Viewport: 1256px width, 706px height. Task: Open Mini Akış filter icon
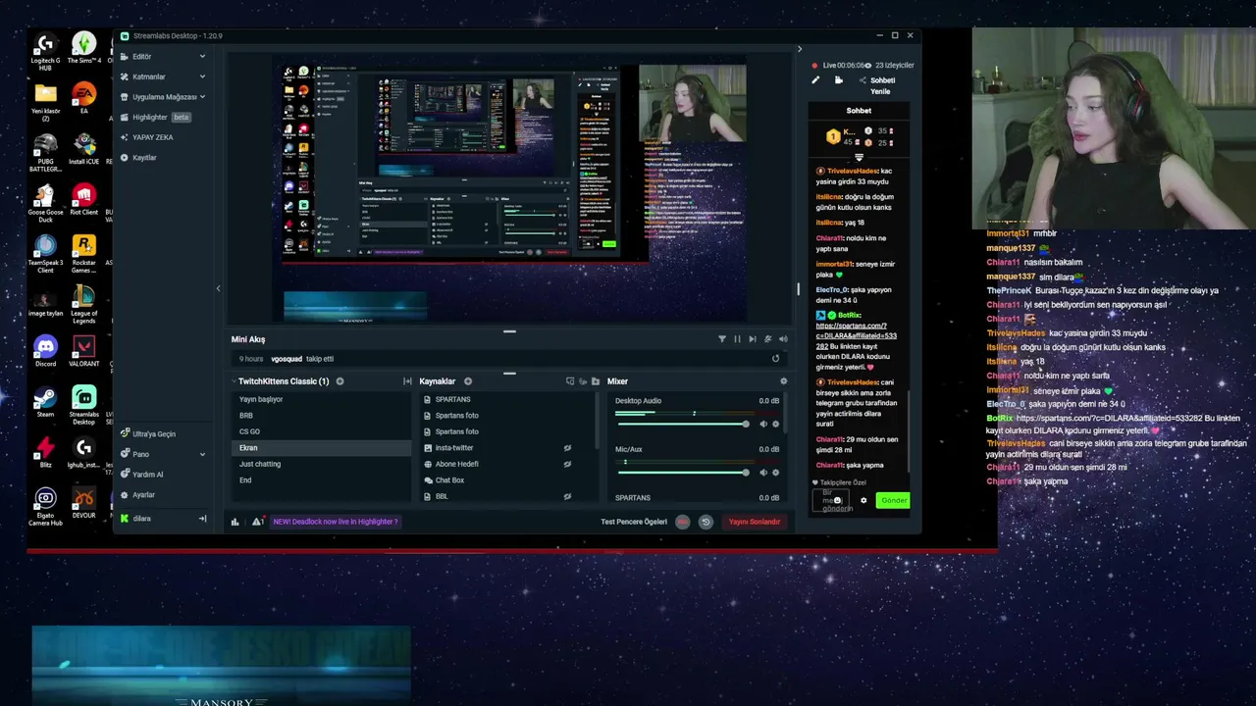(x=722, y=339)
